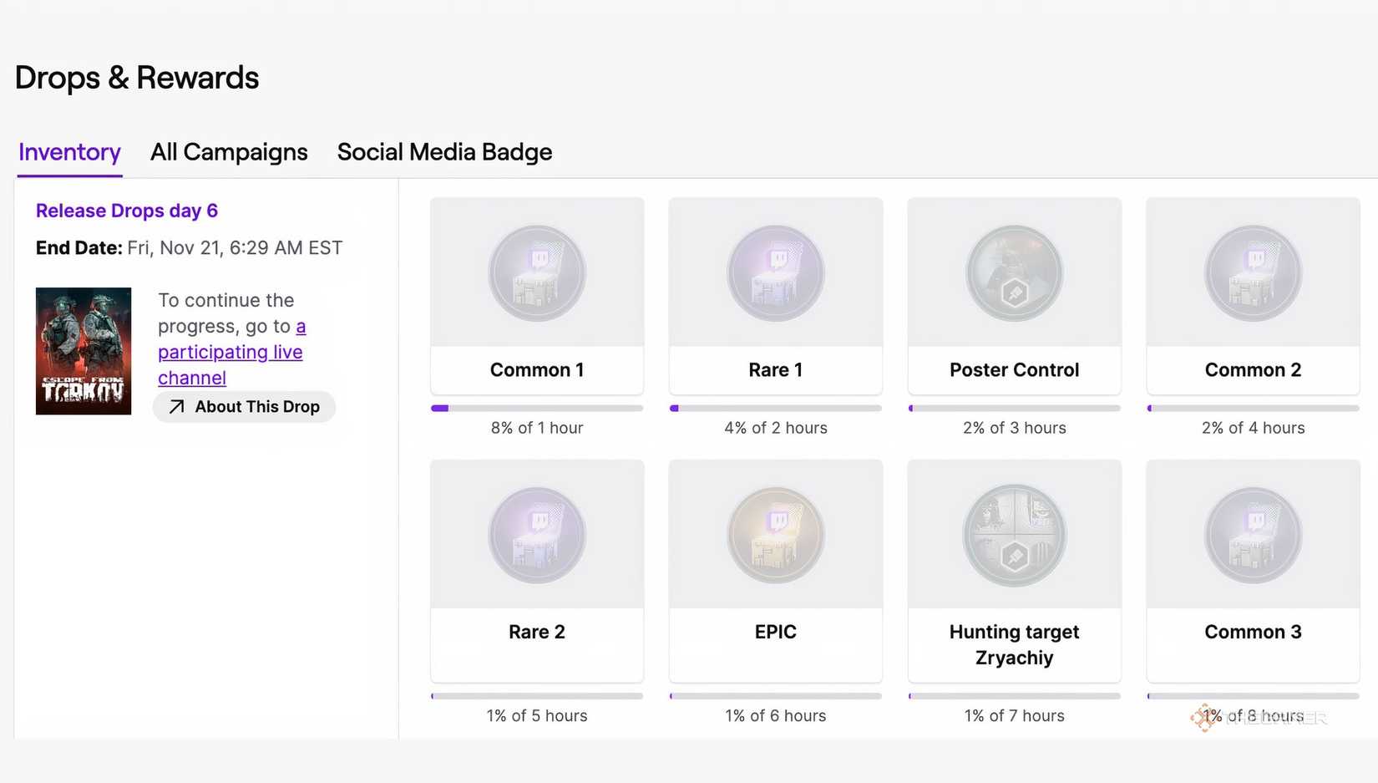Click the EPIC drop progress bar
Viewport: 1378px width, 783px height.
[x=775, y=695]
